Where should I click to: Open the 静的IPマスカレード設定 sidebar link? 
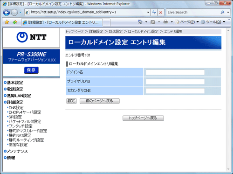tap(28, 131)
